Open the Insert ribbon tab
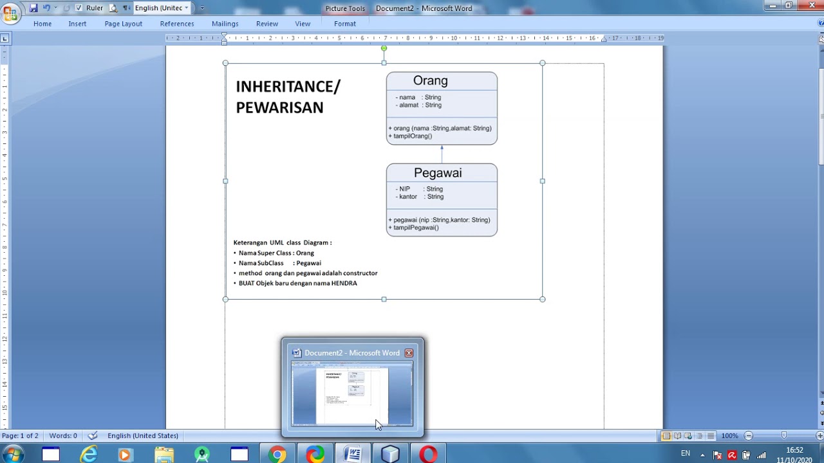 click(77, 24)
